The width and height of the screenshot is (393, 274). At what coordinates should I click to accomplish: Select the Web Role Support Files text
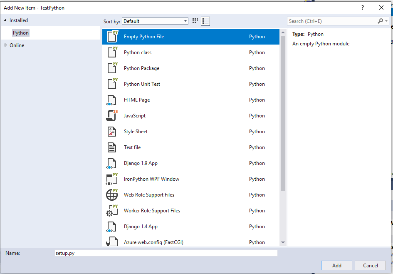(149, 194)
